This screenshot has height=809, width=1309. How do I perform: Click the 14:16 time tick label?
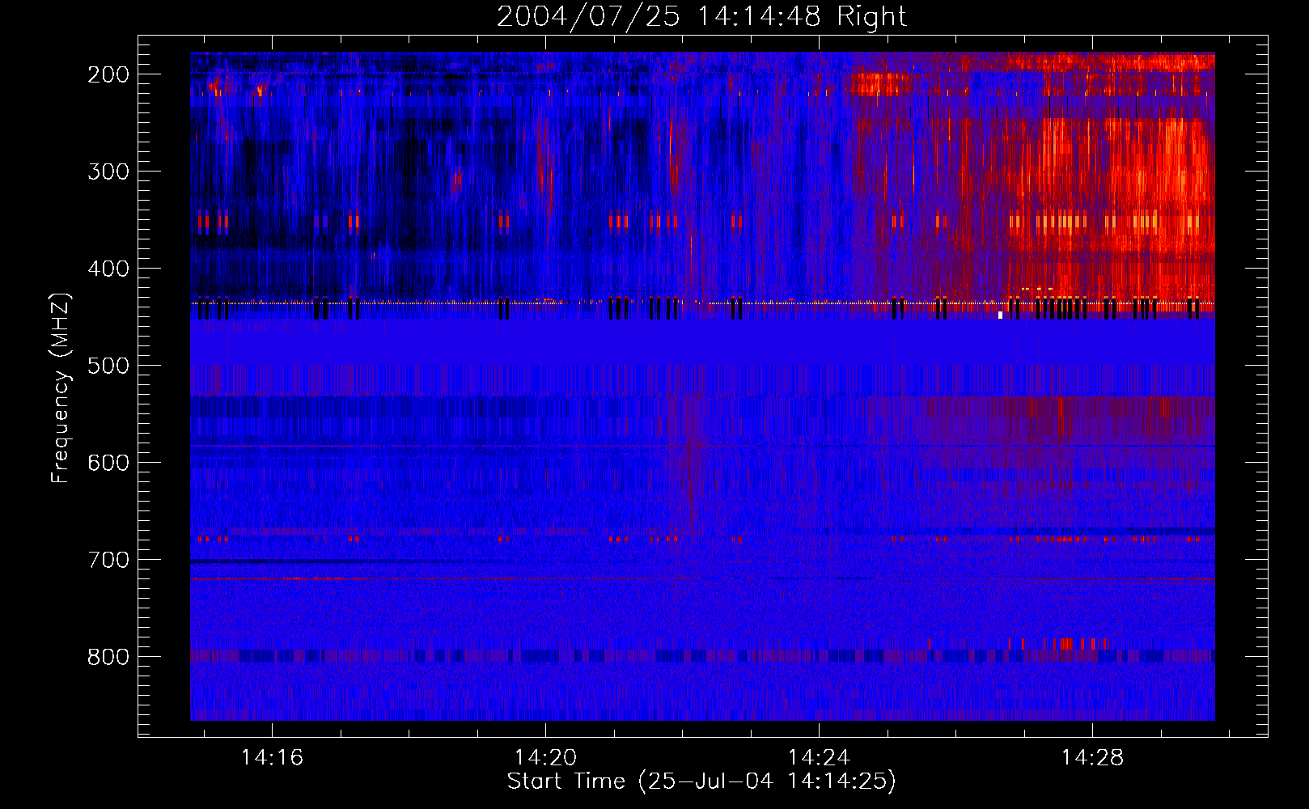[272, 757]
